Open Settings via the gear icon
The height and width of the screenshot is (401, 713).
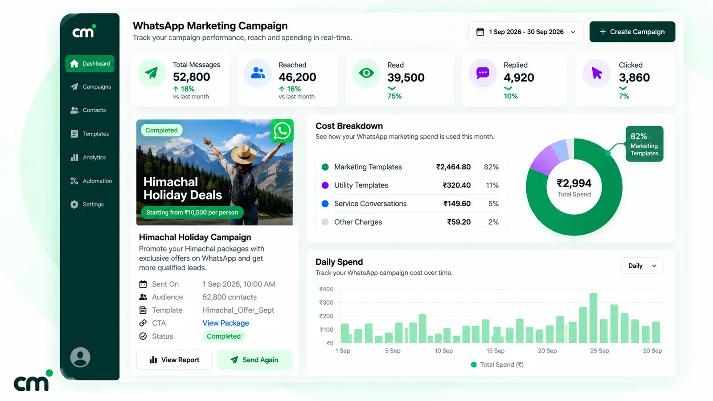74,205
